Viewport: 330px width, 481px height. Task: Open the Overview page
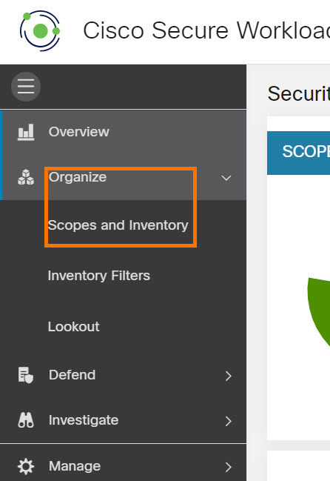click(x=78, y=132)
